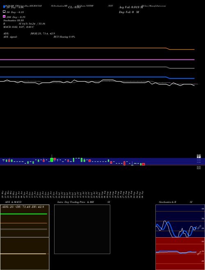Click the 'Intra Day Trading Price & MR' title

point(75,202)
